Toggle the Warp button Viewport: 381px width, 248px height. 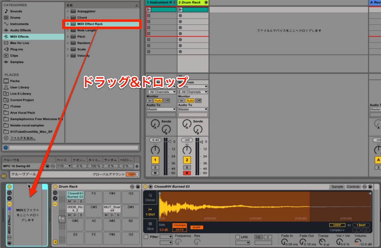(x=337, y=225)
